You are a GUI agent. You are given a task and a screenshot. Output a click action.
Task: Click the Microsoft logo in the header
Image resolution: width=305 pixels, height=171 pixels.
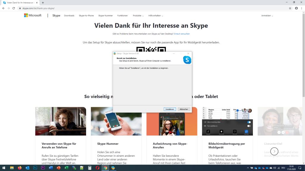[33, 15]
